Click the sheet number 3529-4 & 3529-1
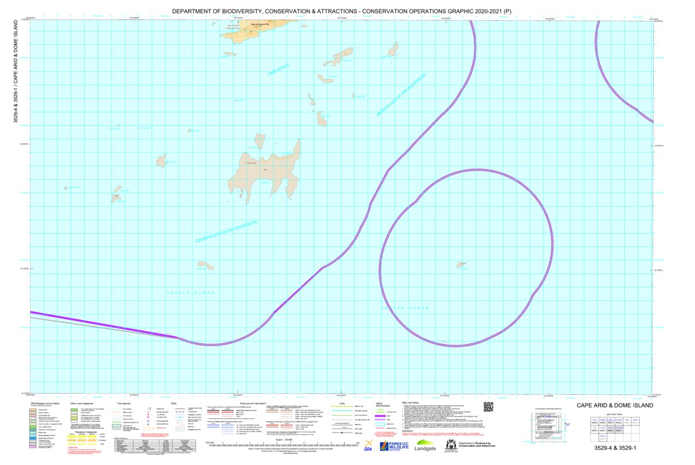The width and height of the screenshot is (695, 465). [615, 448]
